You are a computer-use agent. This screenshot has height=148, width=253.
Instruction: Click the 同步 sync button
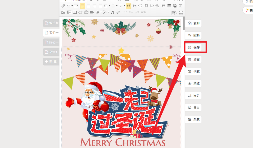tap(193, 96)
